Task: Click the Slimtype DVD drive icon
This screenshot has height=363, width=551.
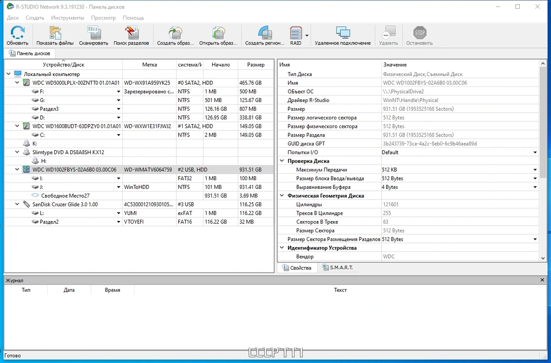Action: (26, 152)
